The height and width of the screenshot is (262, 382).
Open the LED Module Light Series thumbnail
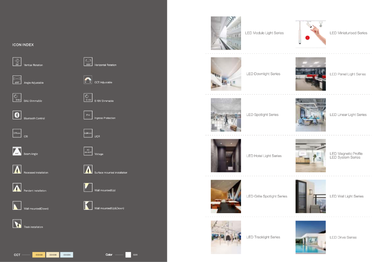(x=226, y=33)
